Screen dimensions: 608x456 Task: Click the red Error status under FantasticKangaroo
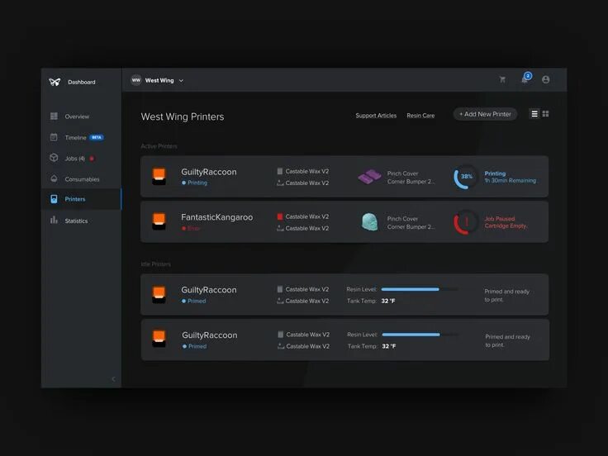191,228
